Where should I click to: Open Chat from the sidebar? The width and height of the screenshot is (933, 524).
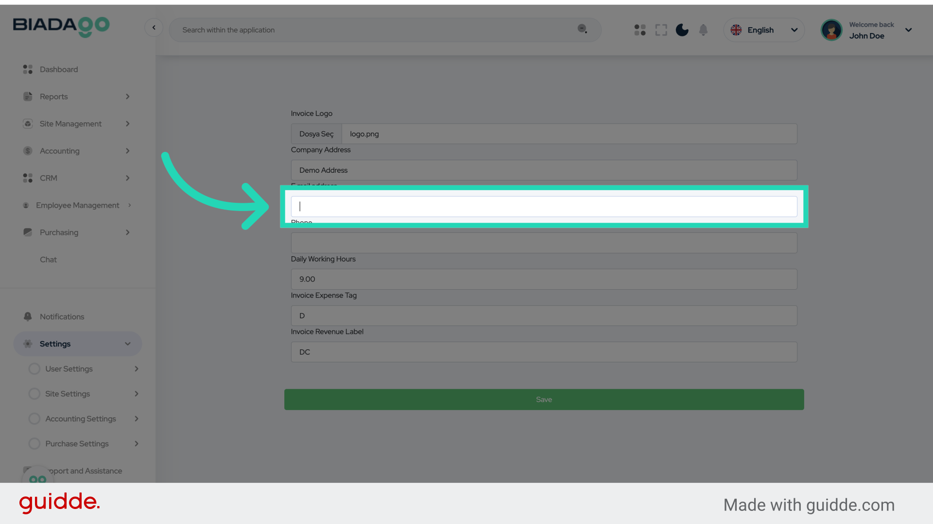(48, 260)
